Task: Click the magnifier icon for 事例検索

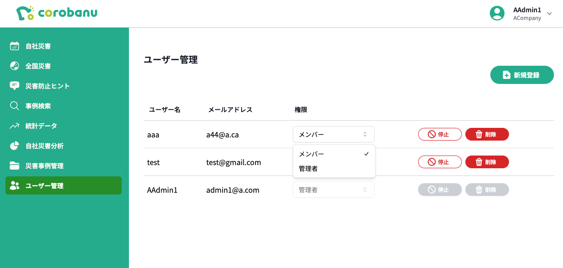Action: [x=15, y=106]
